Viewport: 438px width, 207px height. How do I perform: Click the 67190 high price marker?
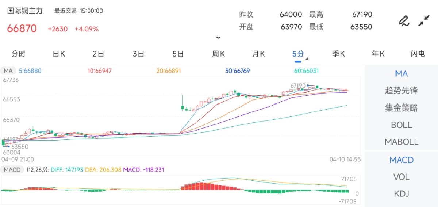tap(297, 85)
